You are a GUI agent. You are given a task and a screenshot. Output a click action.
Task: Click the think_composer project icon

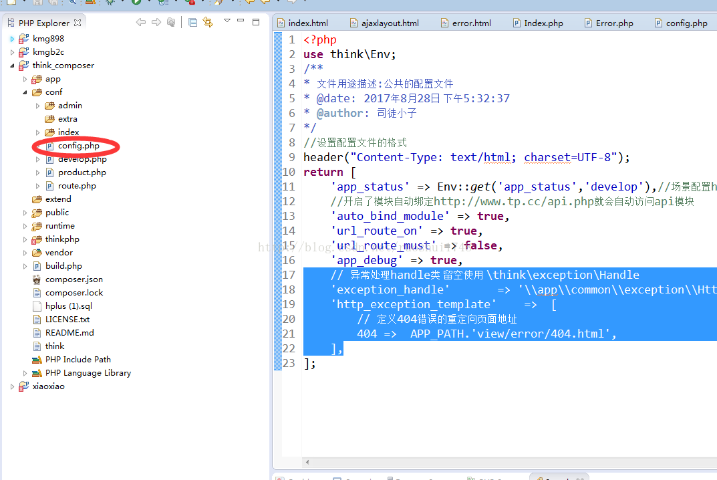pyautogui.click(x=24, y=66)
